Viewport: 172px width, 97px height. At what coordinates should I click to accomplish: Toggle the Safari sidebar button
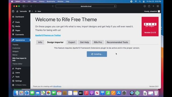point(24,6)
